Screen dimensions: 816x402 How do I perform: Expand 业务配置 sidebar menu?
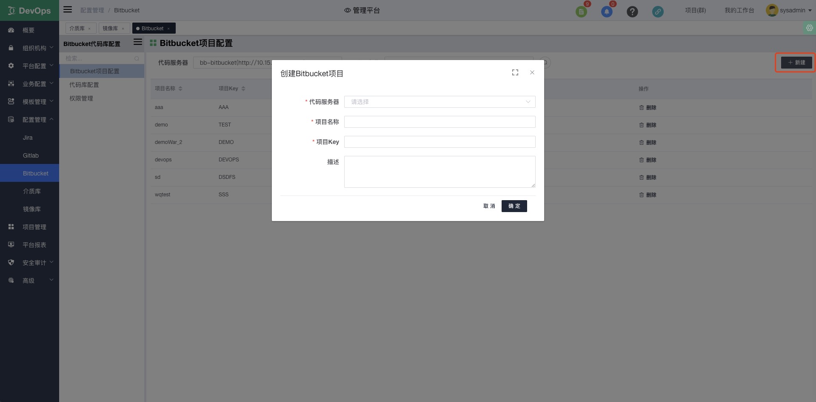[29, 84]
